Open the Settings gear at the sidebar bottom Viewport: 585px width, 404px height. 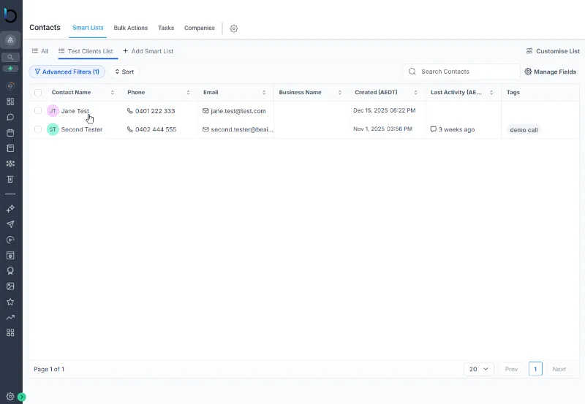(10, 397)
